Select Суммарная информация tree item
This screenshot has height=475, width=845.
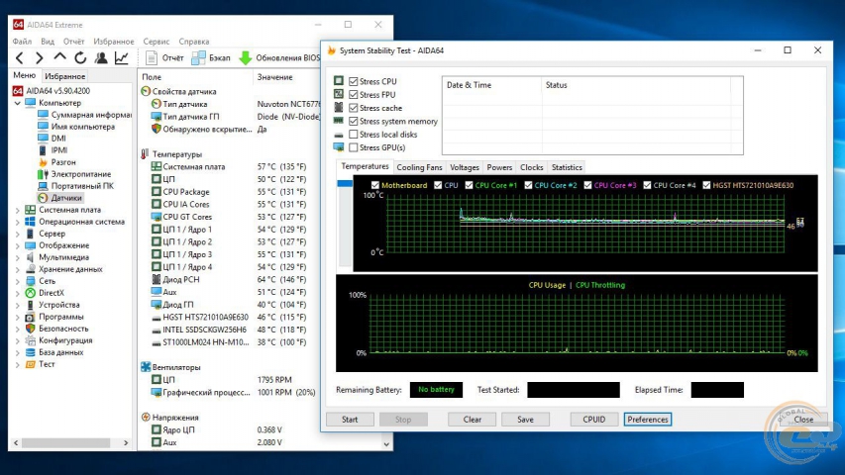(84, 115)
